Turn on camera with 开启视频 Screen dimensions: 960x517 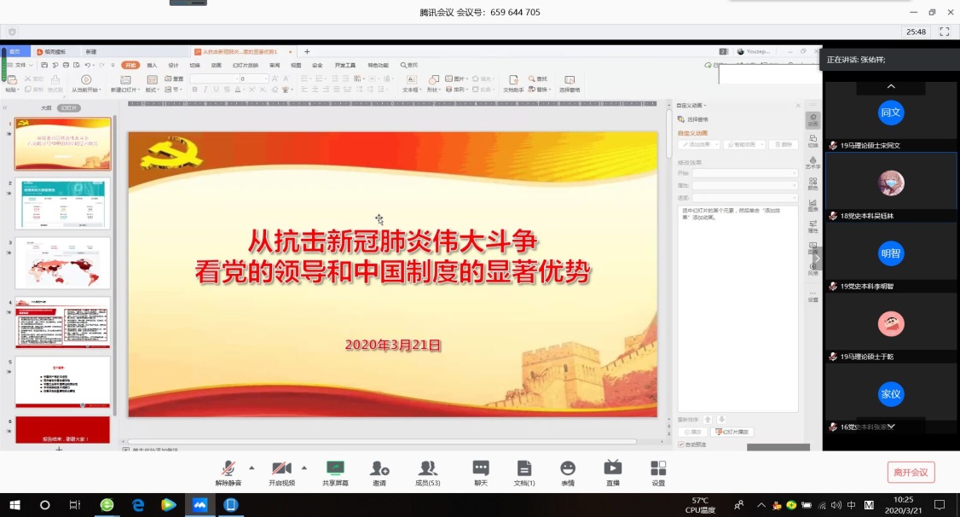[281, 468]
